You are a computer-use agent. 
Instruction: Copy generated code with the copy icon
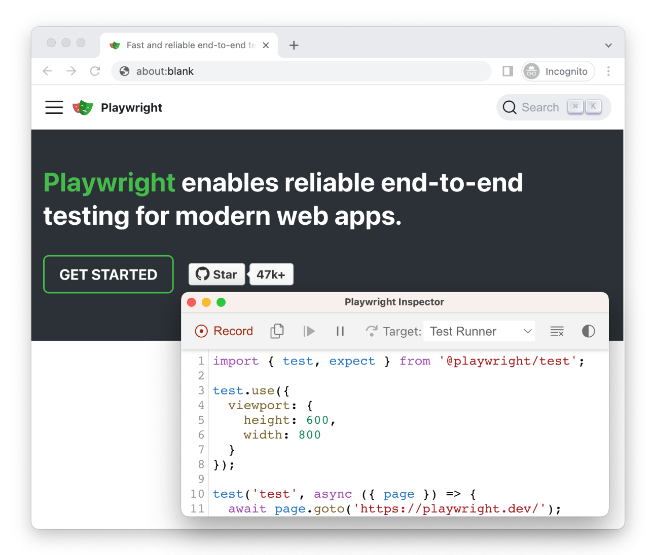click(277, 331)
